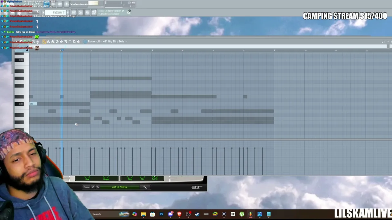Click the info badge on the news panel

tap(129, 11)
